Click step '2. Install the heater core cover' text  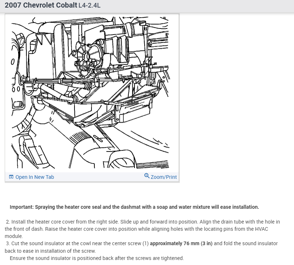point(142,229)
